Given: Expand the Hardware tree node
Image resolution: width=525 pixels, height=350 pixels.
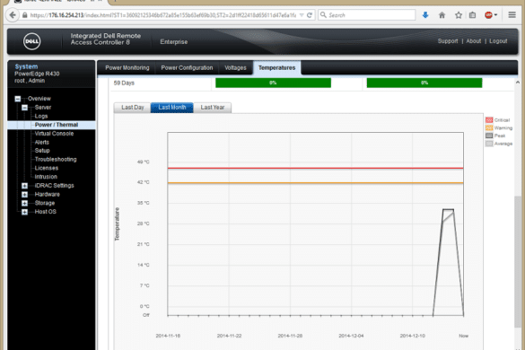Looking at the screenshot, I should click(25, 195).
